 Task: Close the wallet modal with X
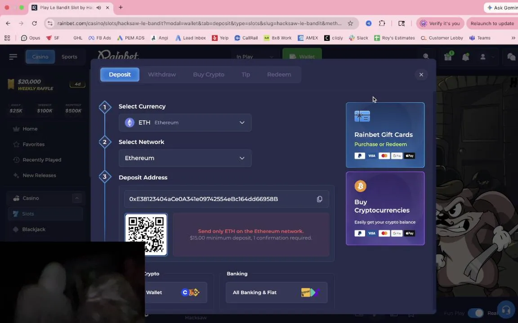421,74
